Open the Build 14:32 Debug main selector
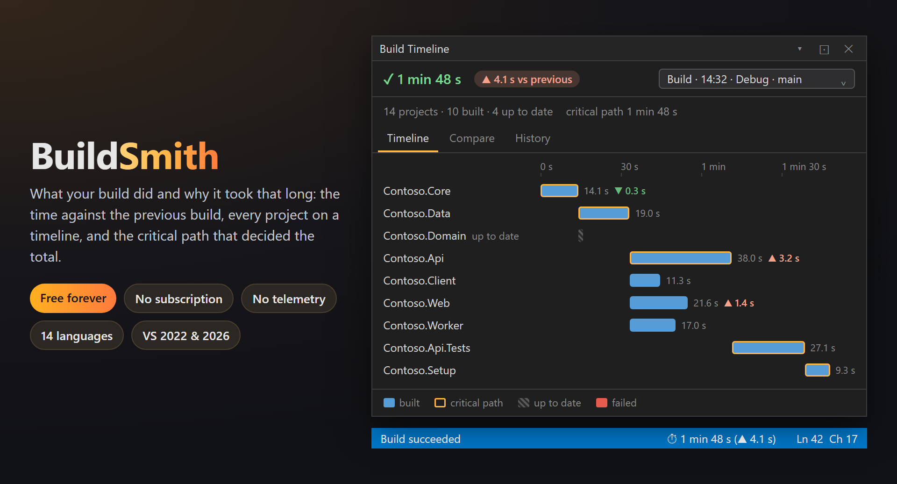 click(x=756, y=79)
